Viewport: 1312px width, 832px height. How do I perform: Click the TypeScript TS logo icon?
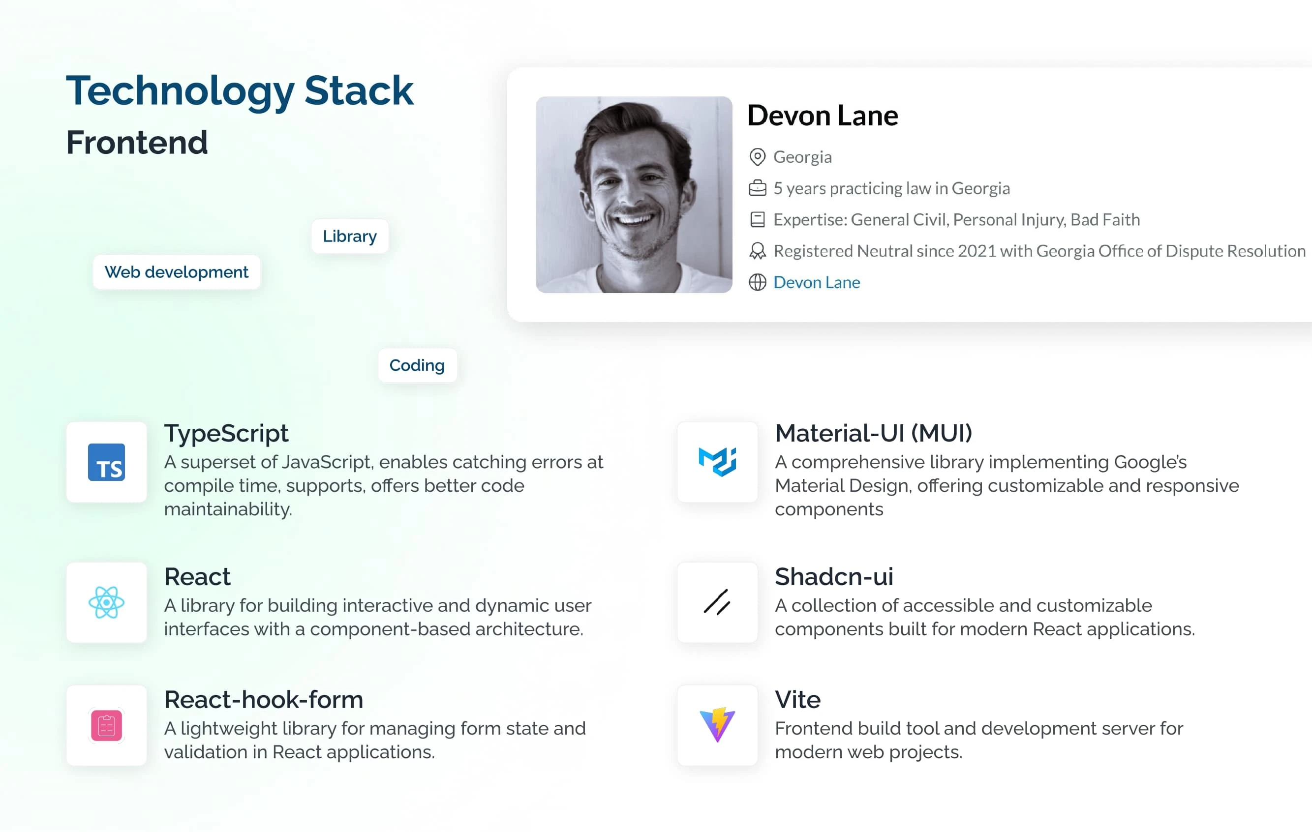point(106,462)
